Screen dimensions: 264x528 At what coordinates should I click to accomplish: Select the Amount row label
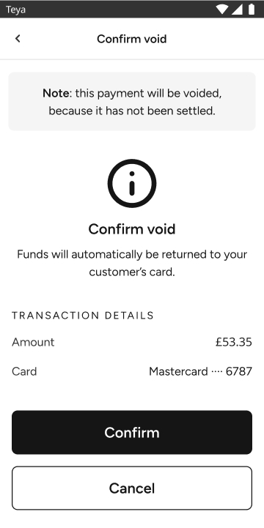(33, 342)
